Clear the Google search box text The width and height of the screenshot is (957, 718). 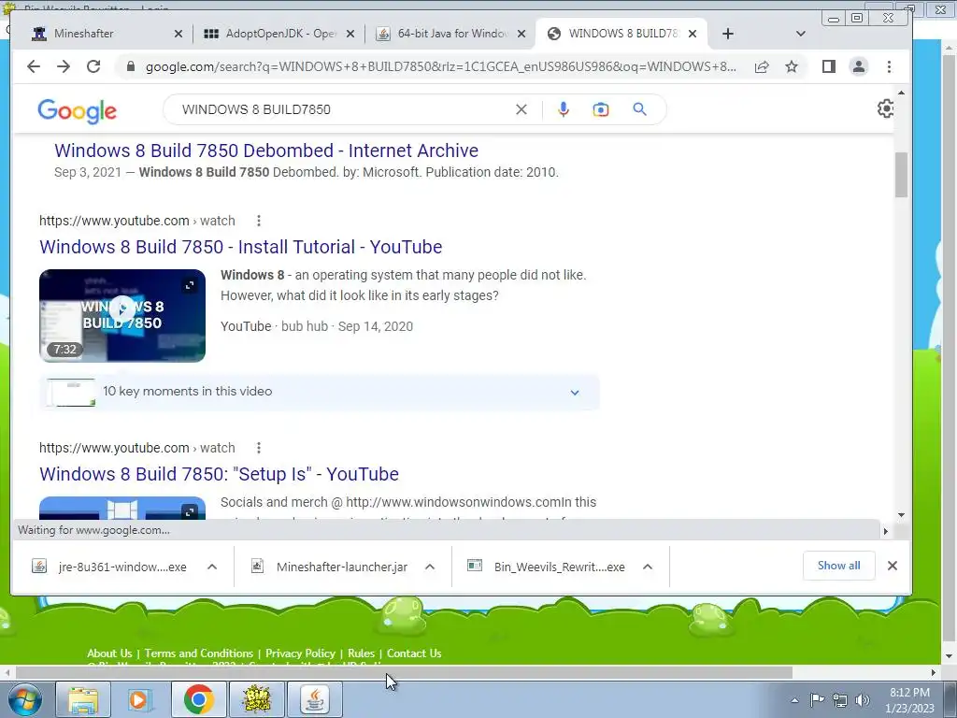coord(521,109)
